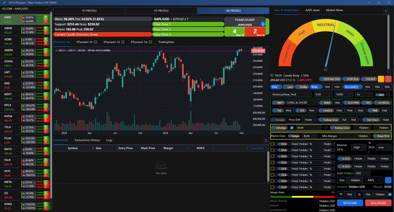This screenshot has height=212, width=394.
Task: Open XTsunami 1d external link icon
Action: click(123, 42)
